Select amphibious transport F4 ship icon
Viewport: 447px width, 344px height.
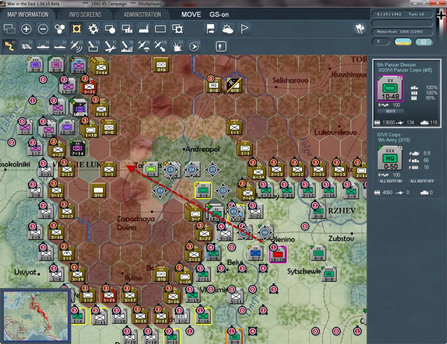click(x=60, y=46)
